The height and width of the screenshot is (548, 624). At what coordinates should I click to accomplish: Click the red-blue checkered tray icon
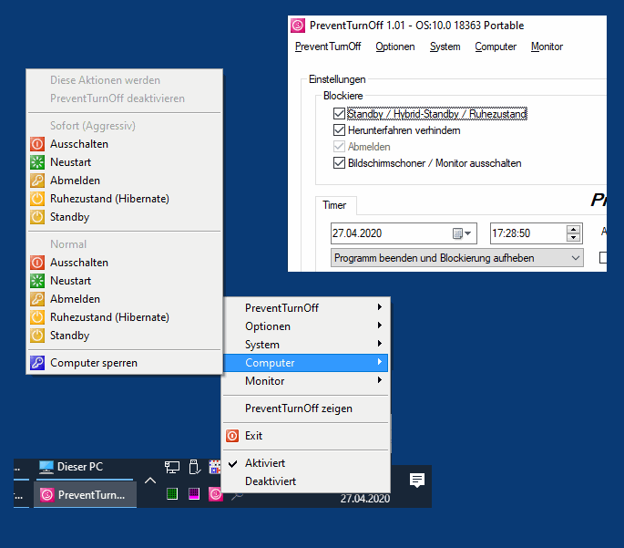tap(215, 467)
